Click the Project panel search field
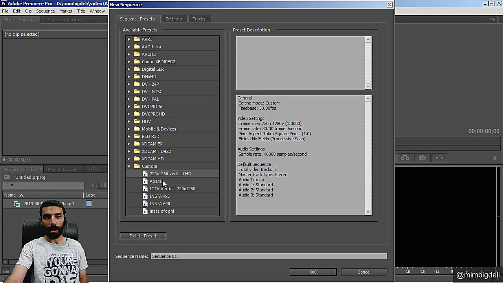This screenshot has height=283, width=503. pos(44,185)
